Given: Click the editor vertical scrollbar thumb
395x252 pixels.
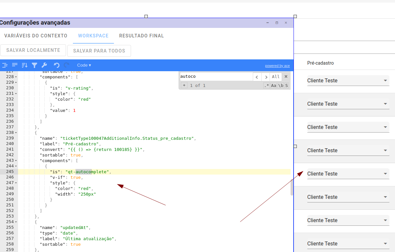Looking at the screenshot, I should (x=292, y=188).
